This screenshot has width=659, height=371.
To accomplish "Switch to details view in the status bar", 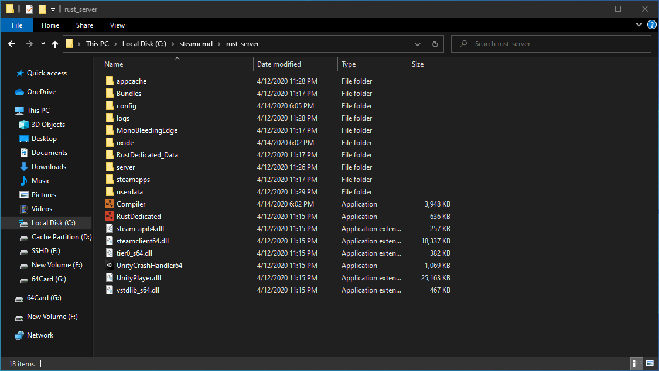I will pyautogui.click(x=637, y=363).
